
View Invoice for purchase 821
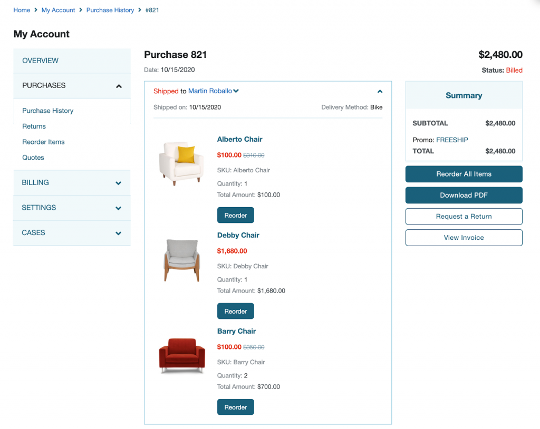(464, 238)
